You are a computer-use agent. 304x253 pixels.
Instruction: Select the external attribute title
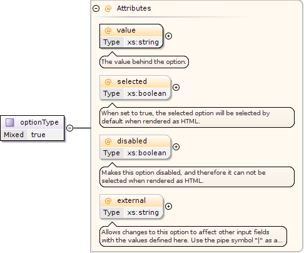pos(131,200)
